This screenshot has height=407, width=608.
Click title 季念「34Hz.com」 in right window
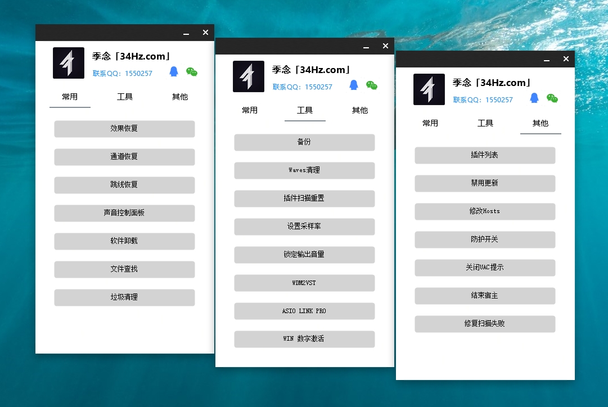pyautogui.click(x=492, y=83)
